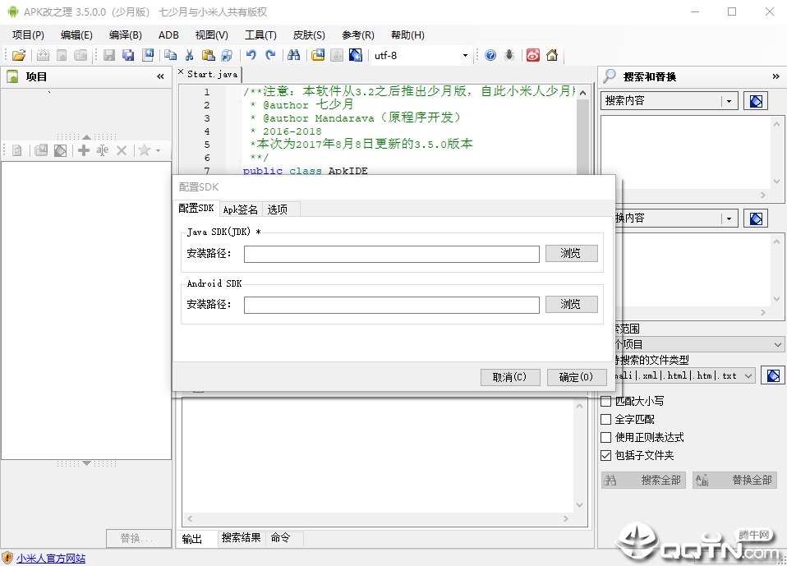Open the 皮肤(S) menu
This screenshot has height=566, width=787.
pyautogui.click(x=309, y=35)
